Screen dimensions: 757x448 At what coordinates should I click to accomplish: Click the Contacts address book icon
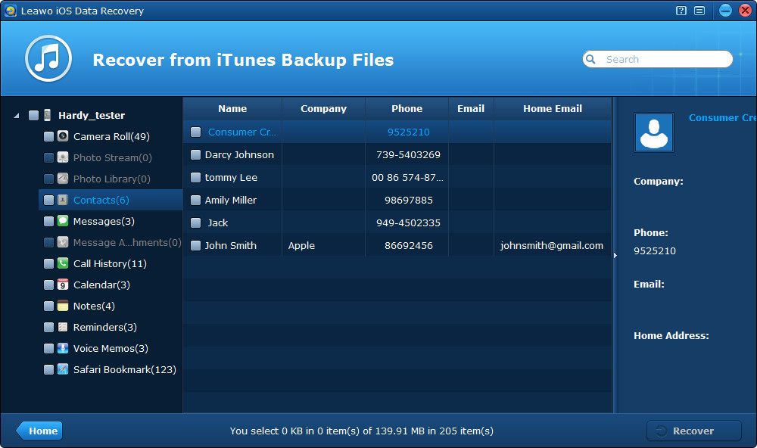[63, 200]
